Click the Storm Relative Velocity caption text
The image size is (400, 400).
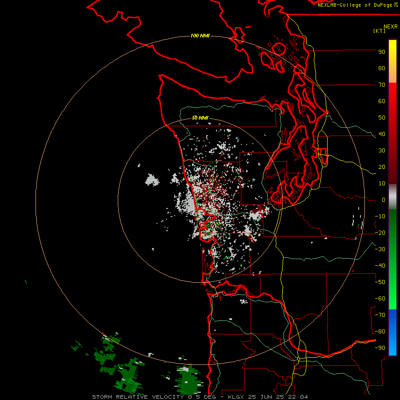click(200, 397)
